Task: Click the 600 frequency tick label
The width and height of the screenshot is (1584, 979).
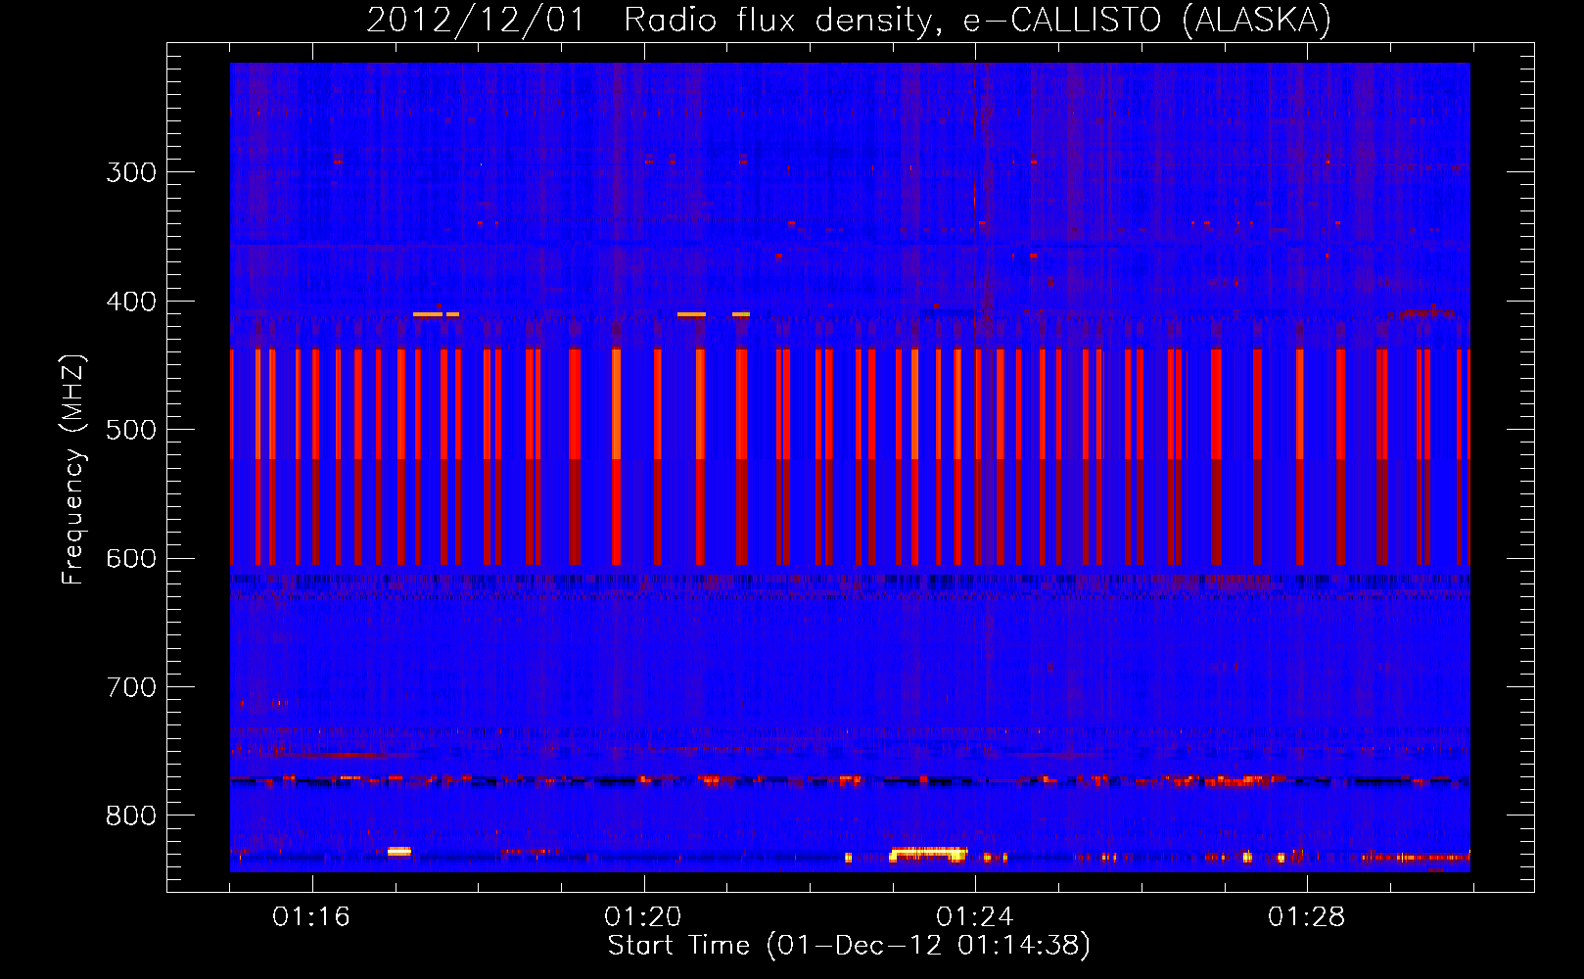Action: (x=131, y=559)
